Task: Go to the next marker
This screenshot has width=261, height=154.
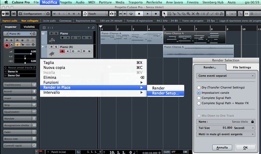Action: coord(125,14)
